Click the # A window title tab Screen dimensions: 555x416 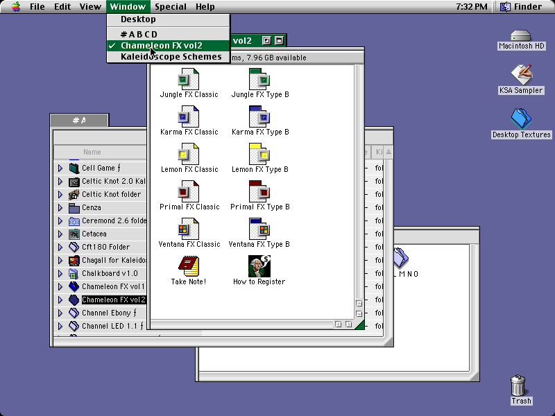click(79, 120)
